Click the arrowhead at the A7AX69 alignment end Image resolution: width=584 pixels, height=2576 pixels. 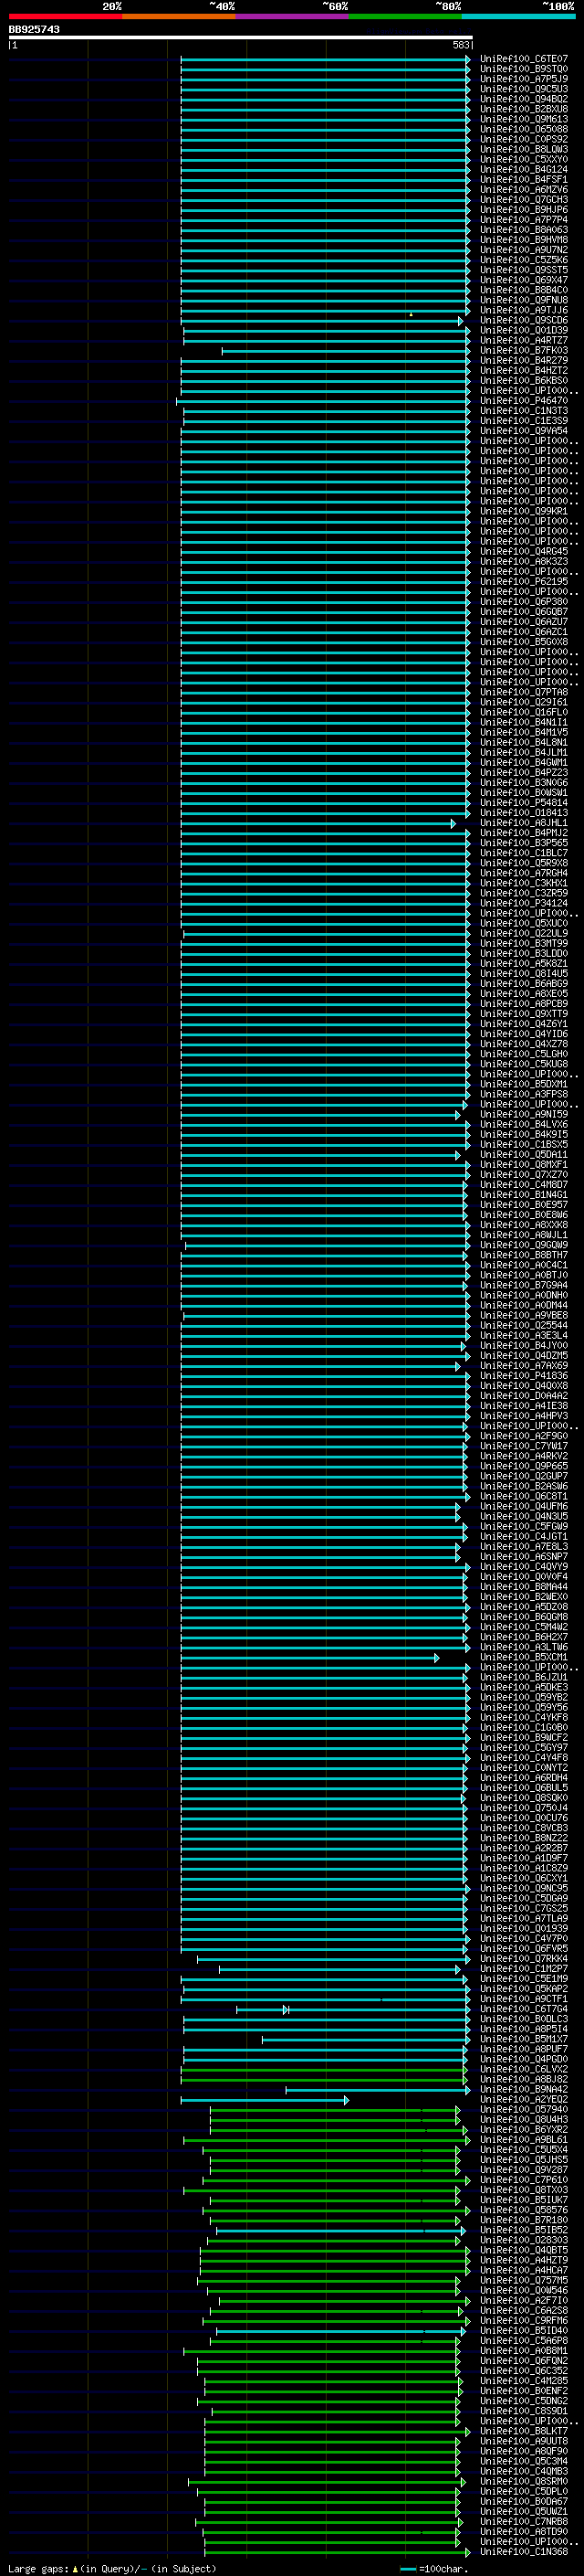pos(458,1366)
